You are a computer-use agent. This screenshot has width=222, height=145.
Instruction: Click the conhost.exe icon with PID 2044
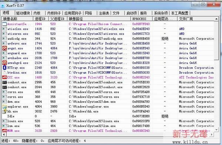click(4, 87)
